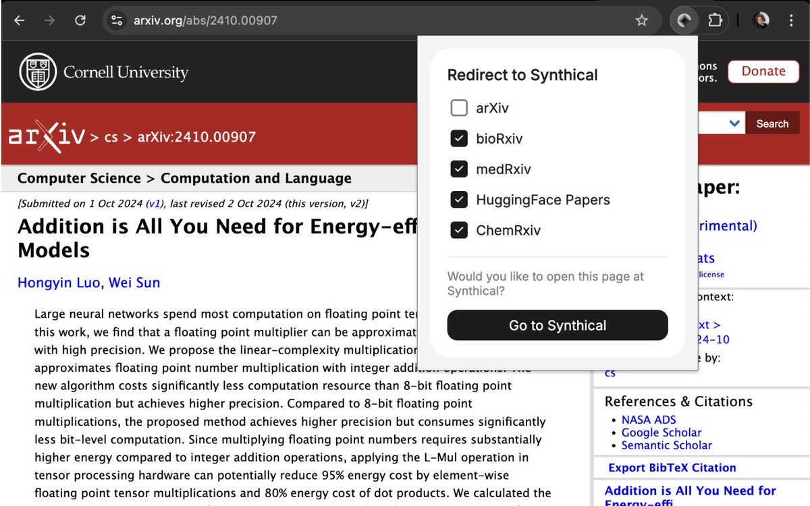The height and width of the screenshot is (506, 810).
Task: Click the Computation and Language subject text
Action: point(256,178)
